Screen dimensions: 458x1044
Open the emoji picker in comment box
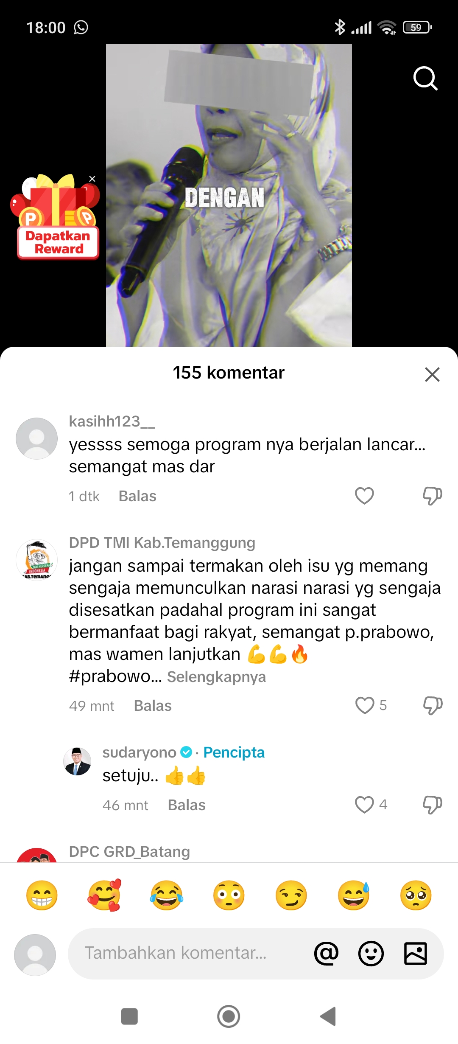[371, 954]
